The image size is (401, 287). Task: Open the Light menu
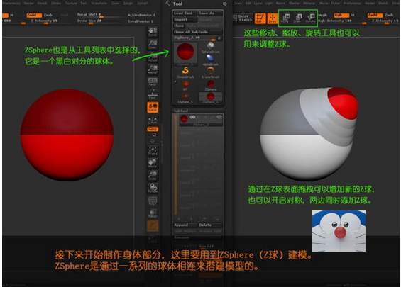pos(268,4)
